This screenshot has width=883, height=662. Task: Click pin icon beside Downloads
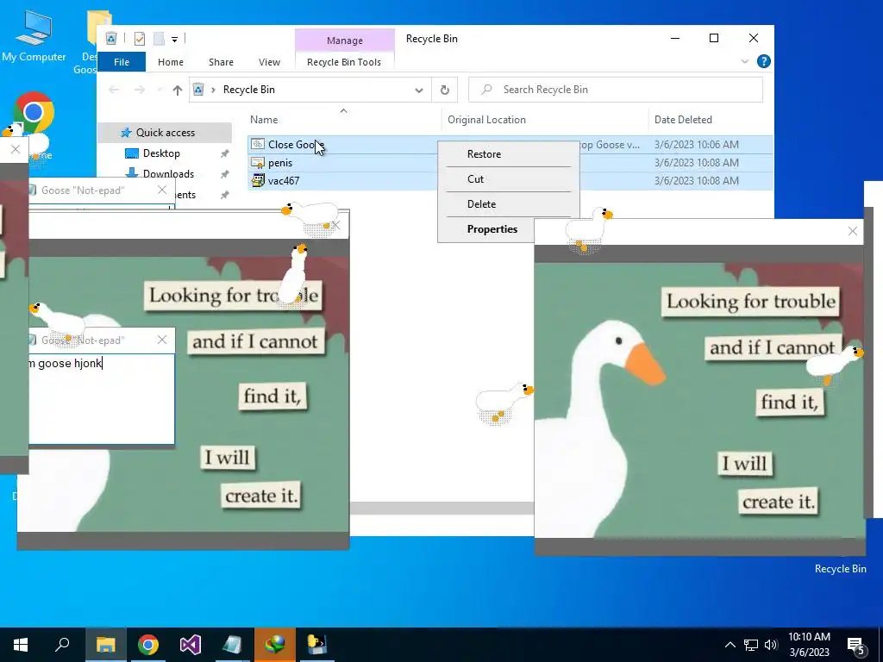click(225, 174)
